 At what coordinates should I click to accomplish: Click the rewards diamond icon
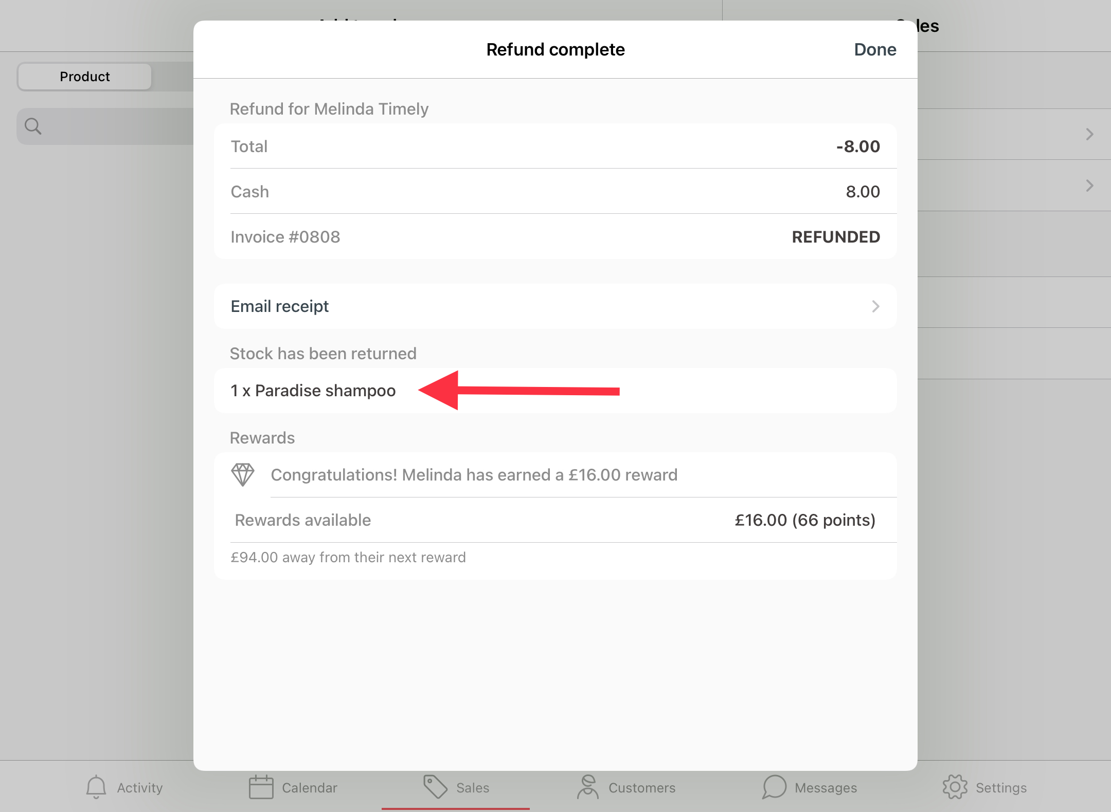coord(243,474)
